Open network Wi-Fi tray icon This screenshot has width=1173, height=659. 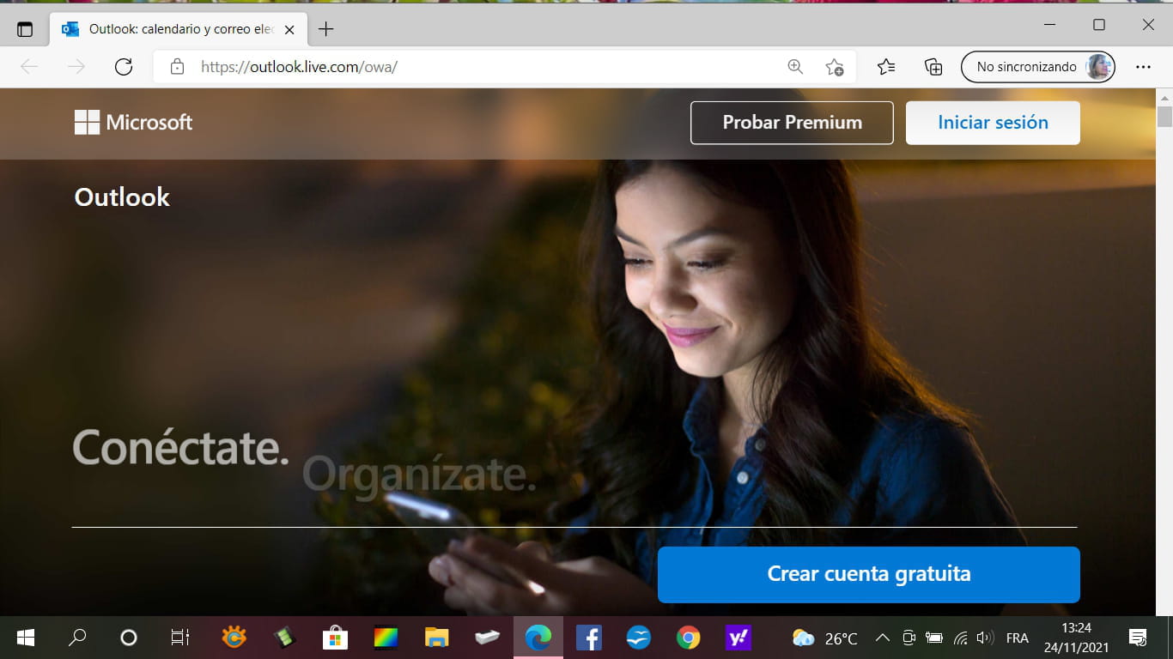[x=961, y=638]
